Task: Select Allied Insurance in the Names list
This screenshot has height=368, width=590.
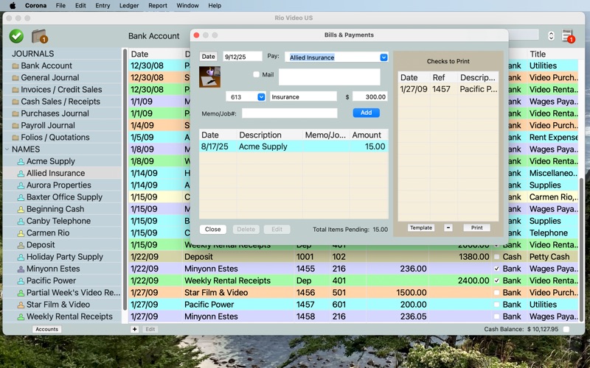Action: coord(63,173)
